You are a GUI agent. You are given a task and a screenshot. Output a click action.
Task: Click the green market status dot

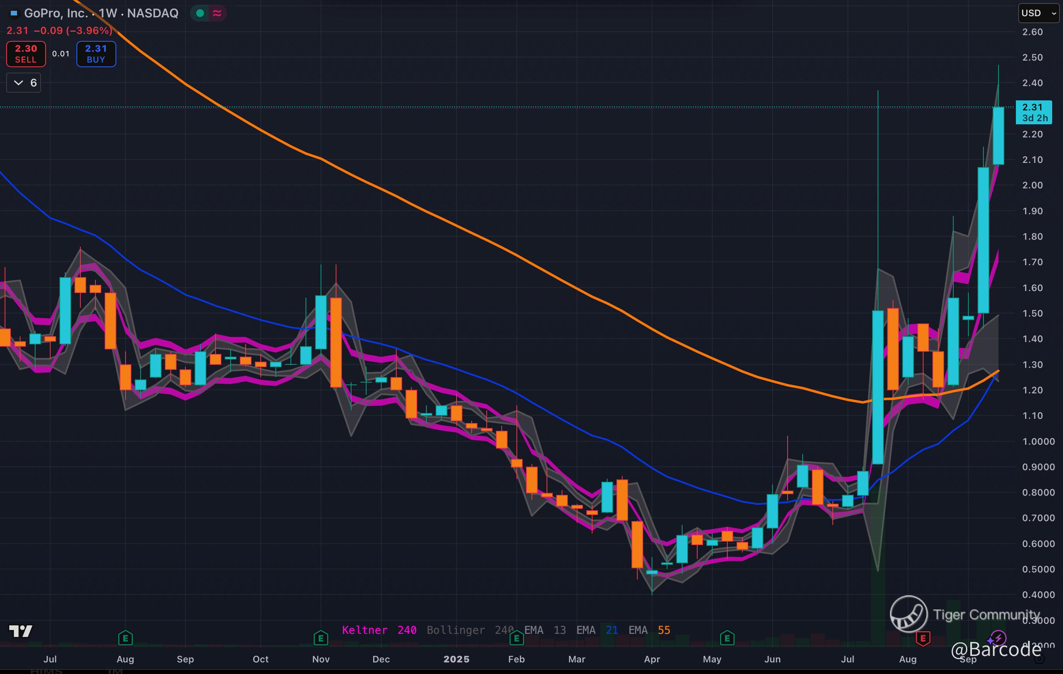point(200,13)
